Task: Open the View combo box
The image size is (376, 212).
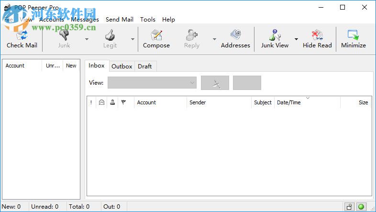Action: pyautogui.click(x=152, y=82)
